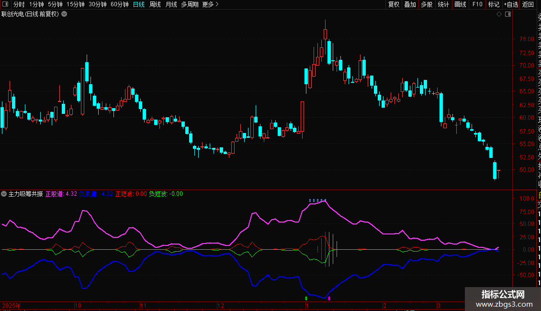Image resolution: width=541 pixels, height=311 pixels.
Task: Add stock via +自选 button
Action: tap(511, 4)
